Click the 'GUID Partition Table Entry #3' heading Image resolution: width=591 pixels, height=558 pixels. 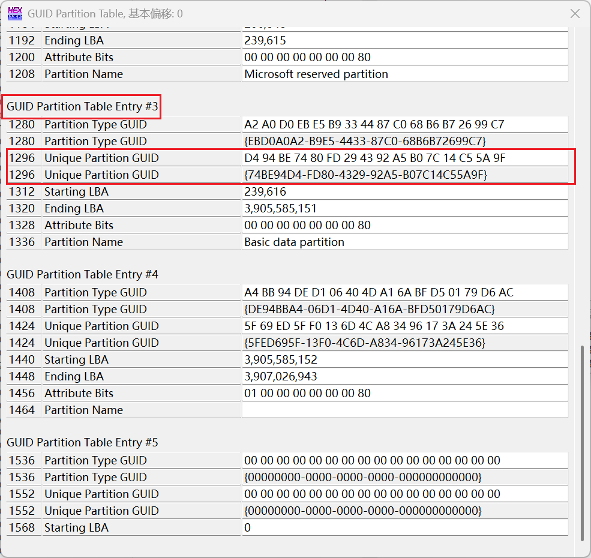click(x=82, y=106)
